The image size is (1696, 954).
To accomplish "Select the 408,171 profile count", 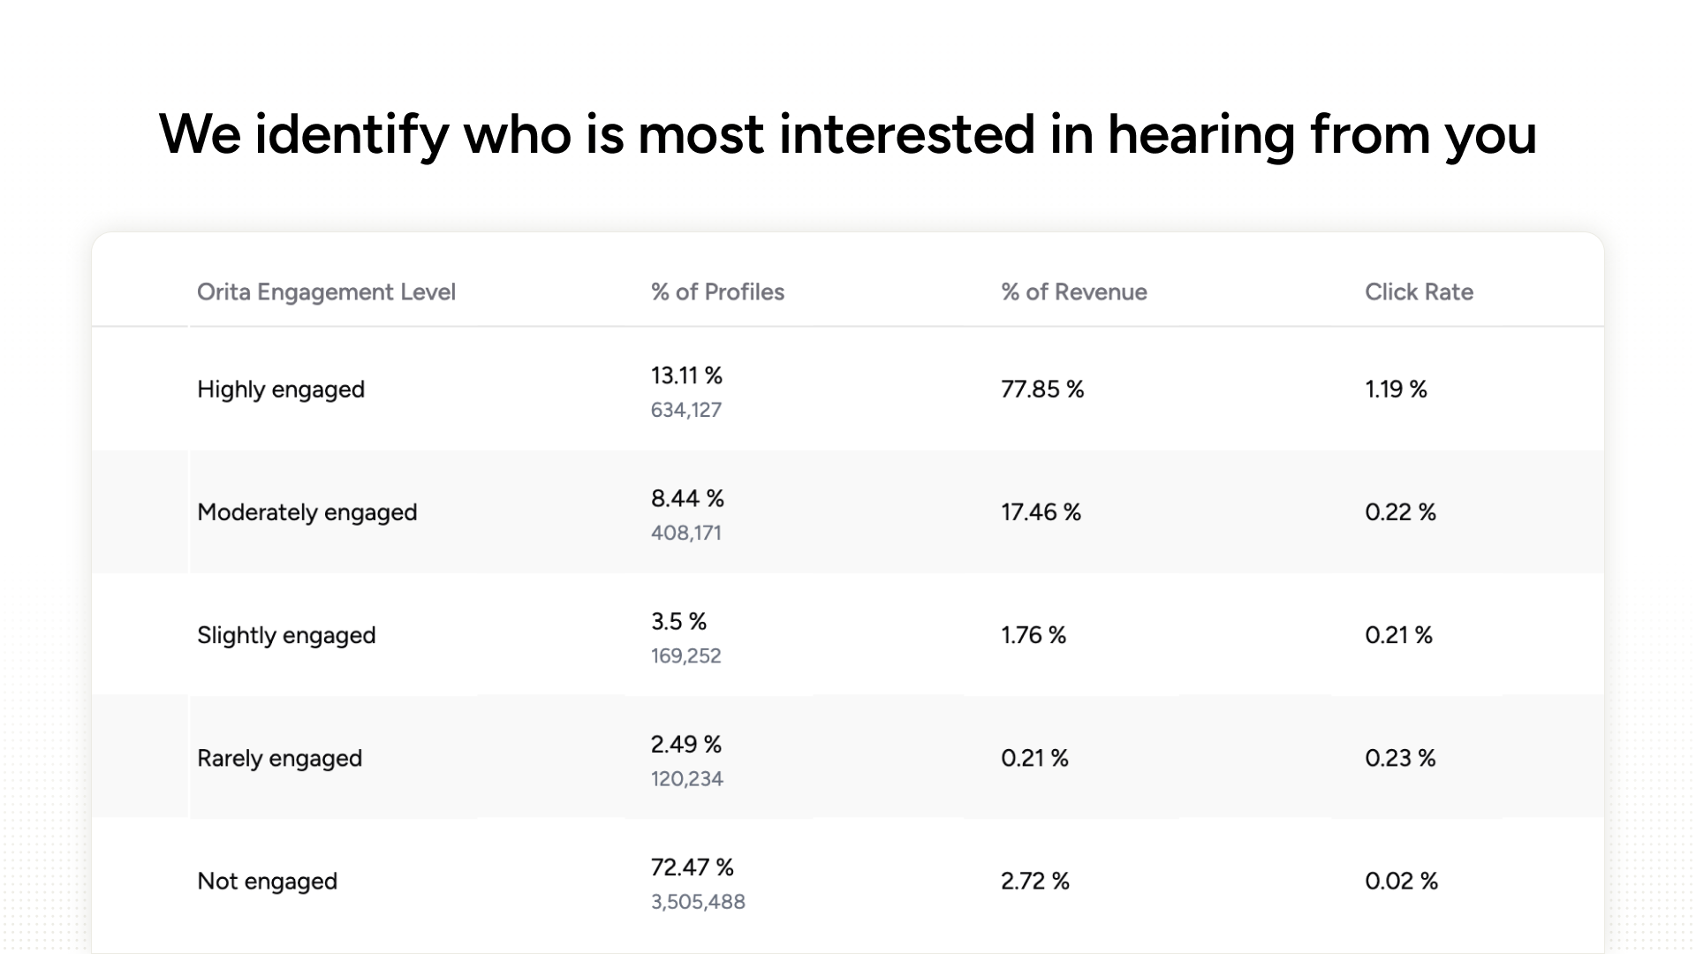I will [x=686, y=533].
